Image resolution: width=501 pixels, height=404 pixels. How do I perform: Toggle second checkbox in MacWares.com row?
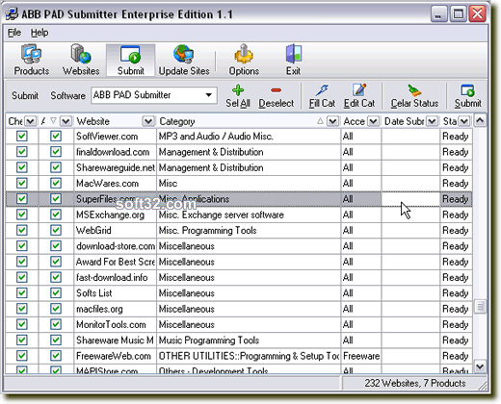point(56,183)
